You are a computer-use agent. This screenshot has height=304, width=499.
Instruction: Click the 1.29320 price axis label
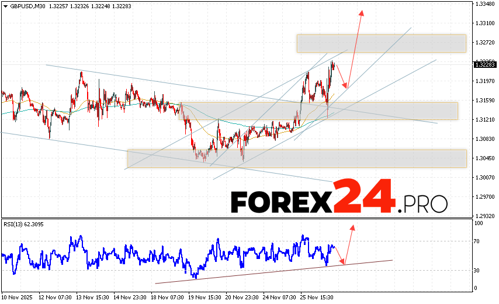[x=486, y=216]
